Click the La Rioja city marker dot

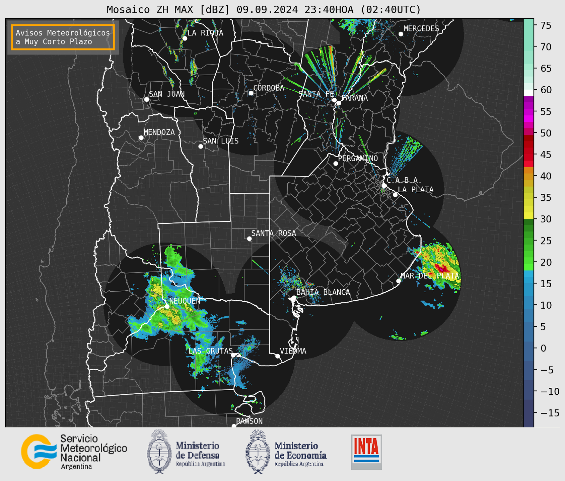click(185, 38)
